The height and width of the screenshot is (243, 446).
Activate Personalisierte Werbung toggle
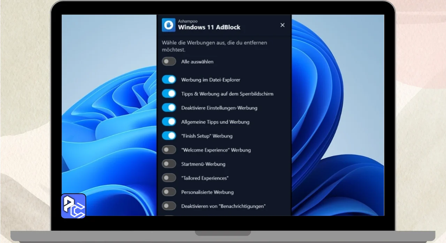(x=169, y=192)
